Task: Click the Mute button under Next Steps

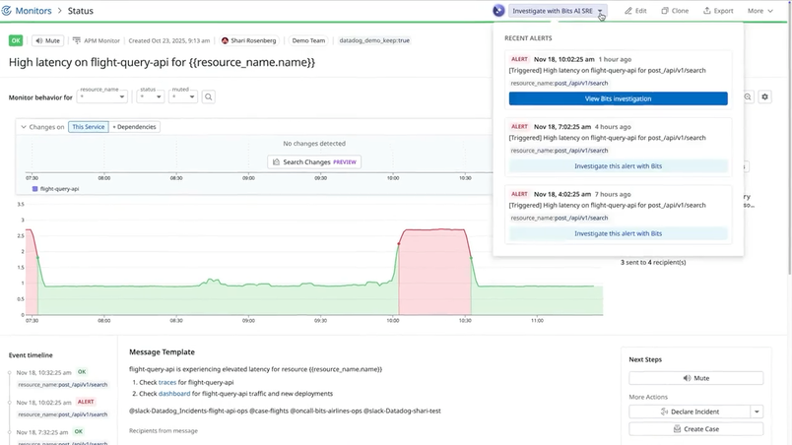Action: [x=696, y=378]
